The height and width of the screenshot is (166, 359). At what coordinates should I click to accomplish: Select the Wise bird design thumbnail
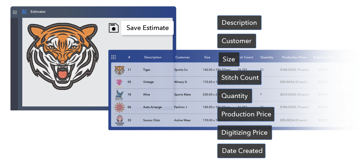point(119,95)
